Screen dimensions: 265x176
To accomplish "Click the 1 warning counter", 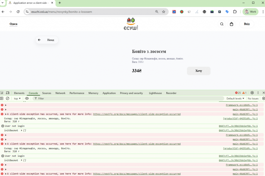I will 244,93.
